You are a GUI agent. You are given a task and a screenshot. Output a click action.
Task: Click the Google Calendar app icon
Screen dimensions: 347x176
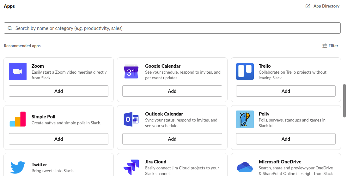(x=131, y=71)
